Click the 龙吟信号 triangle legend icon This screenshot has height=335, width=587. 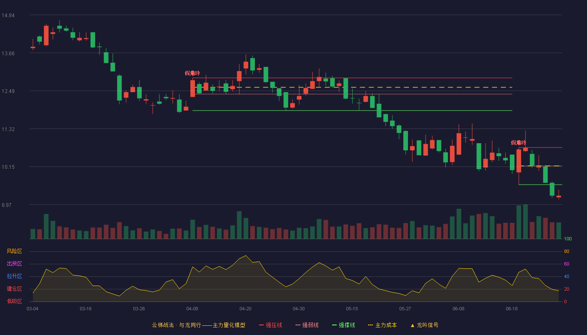[x=413, y=325]
